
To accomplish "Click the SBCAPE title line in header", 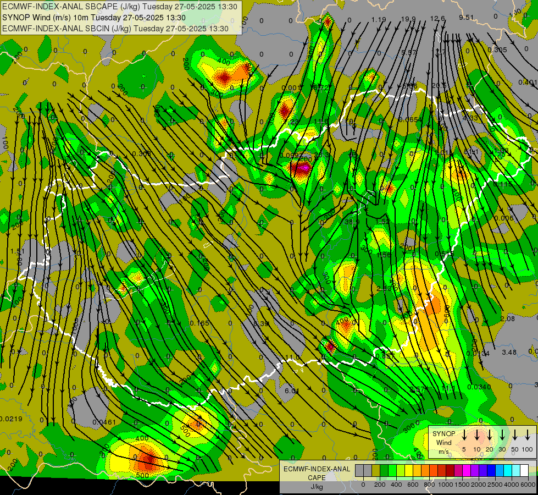I will [120, 7].
